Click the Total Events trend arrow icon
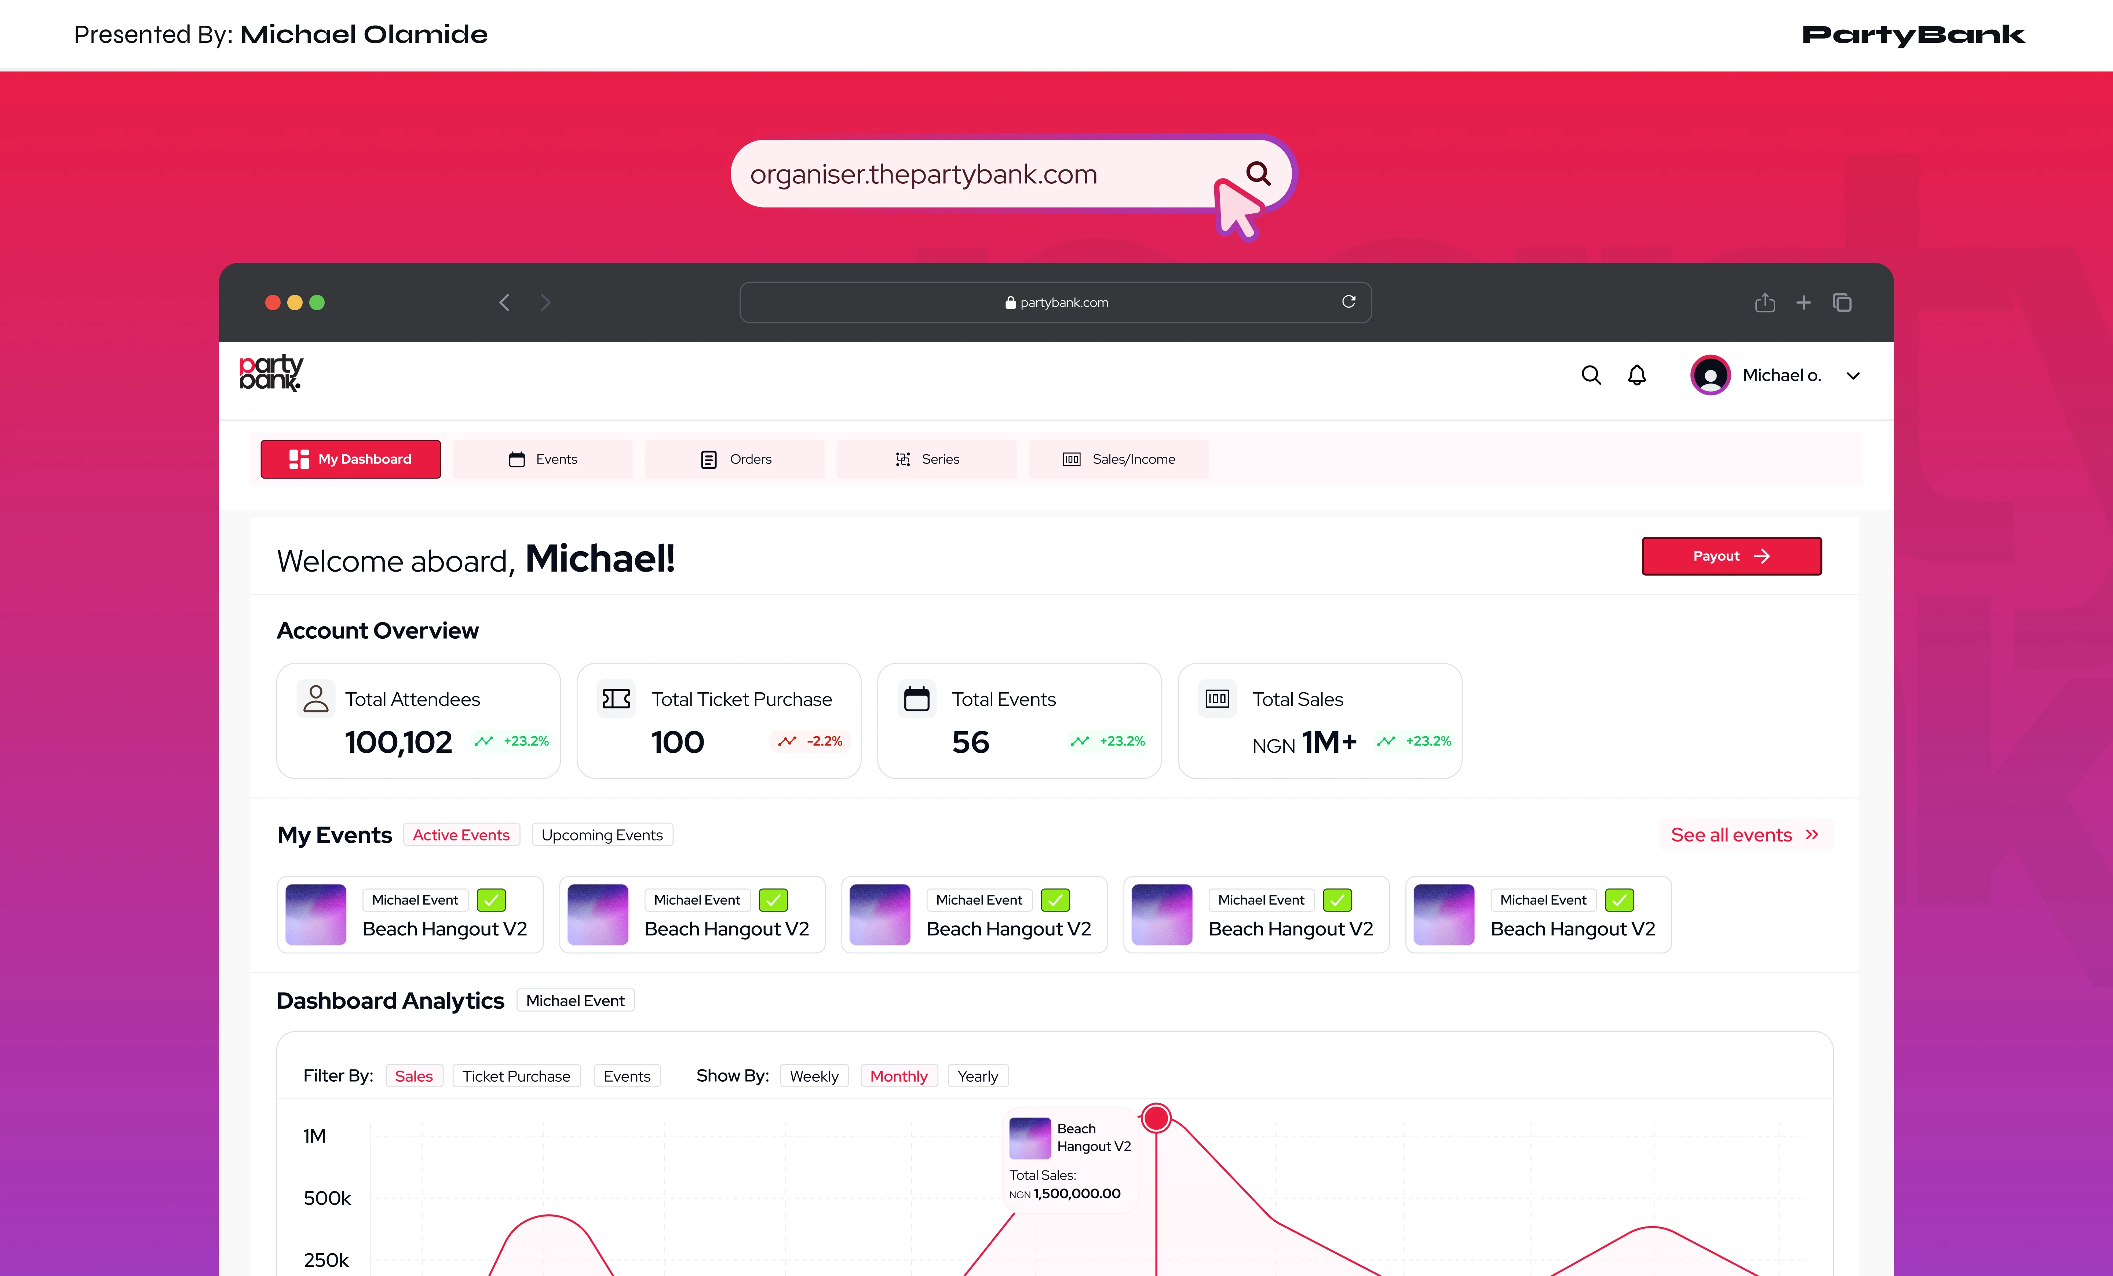Image resolution: width=2113 pixels, height=1276 pixels. [1080, 741]
